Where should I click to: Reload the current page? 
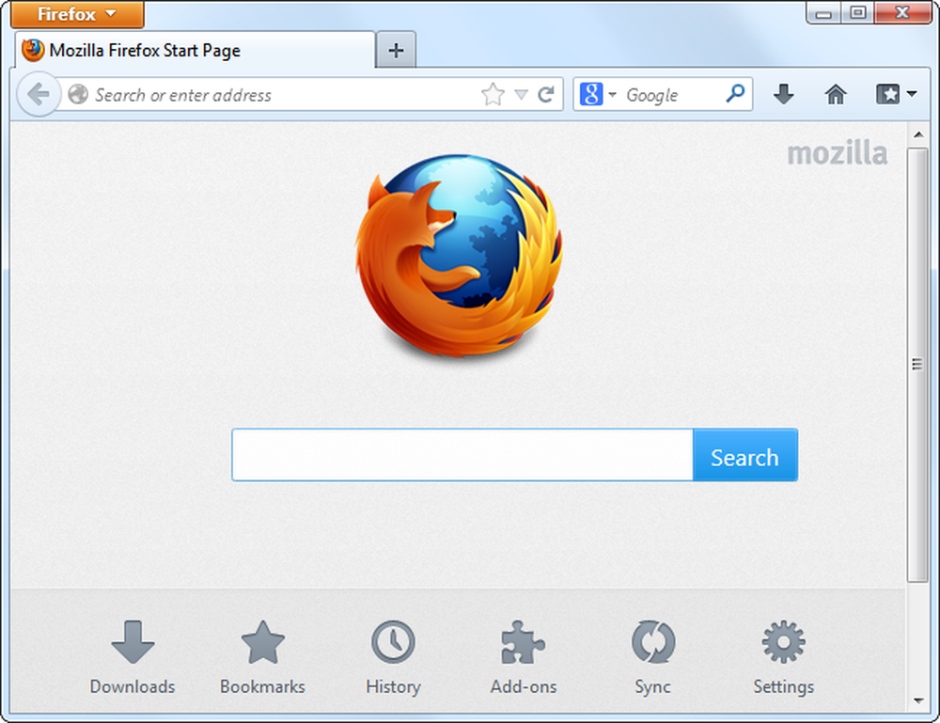[545, 94]
